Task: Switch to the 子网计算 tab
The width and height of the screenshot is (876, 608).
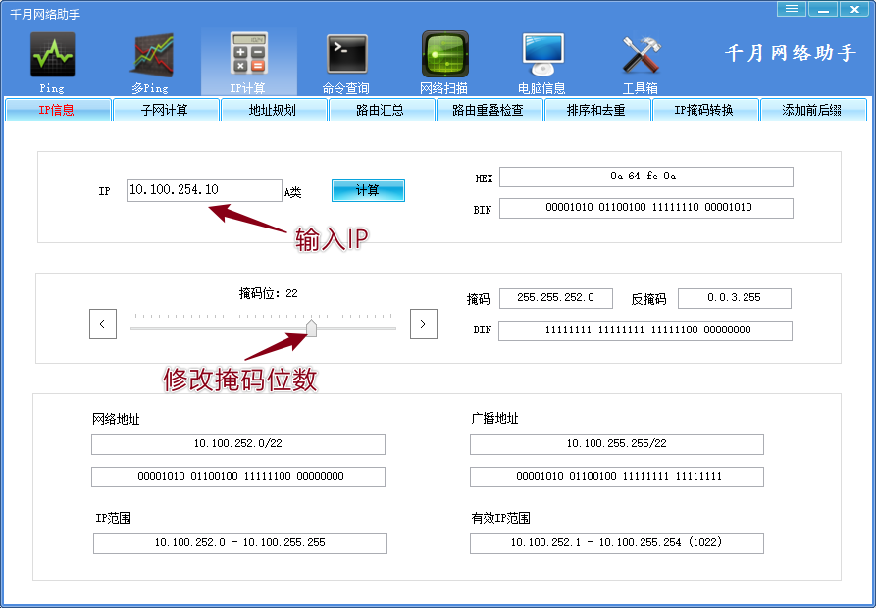Action: tap(166, 110)
